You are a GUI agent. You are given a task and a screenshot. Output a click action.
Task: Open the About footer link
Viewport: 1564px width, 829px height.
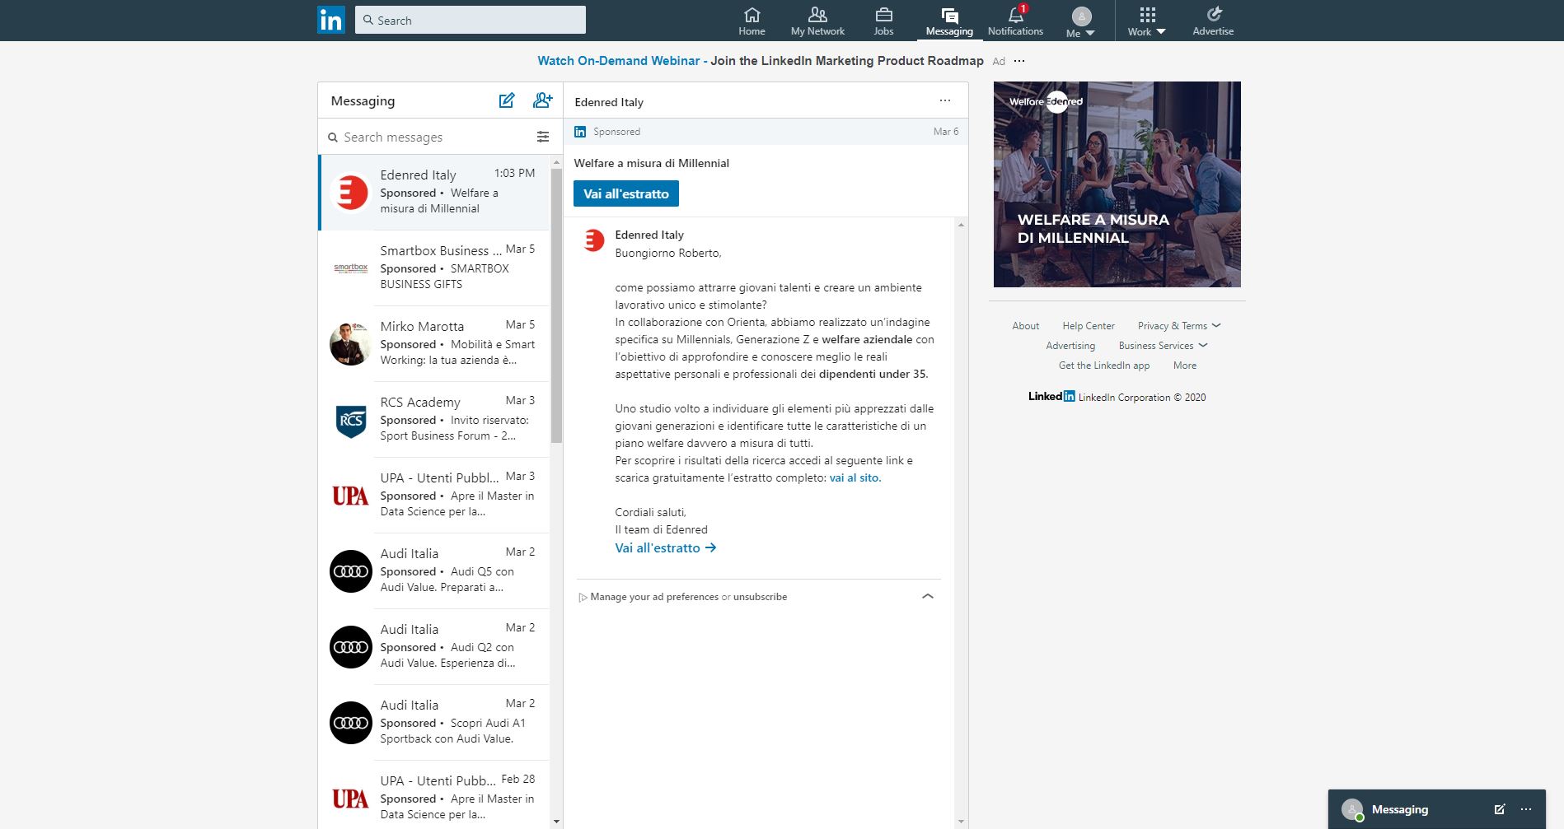point(1026,326)
